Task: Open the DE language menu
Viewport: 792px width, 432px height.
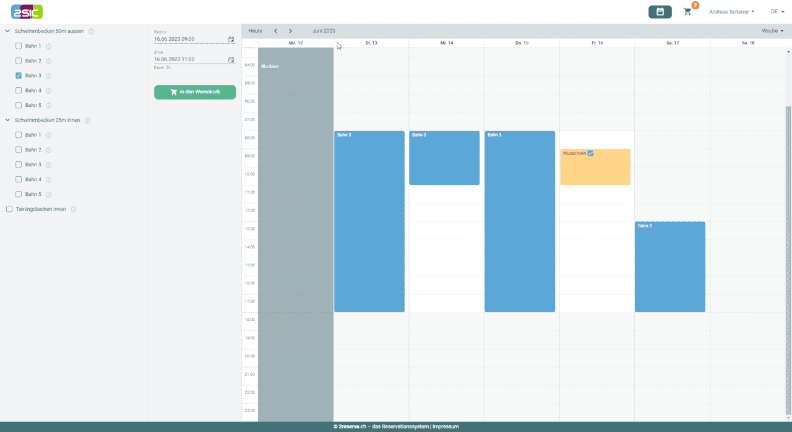Action: click(776, 12)
